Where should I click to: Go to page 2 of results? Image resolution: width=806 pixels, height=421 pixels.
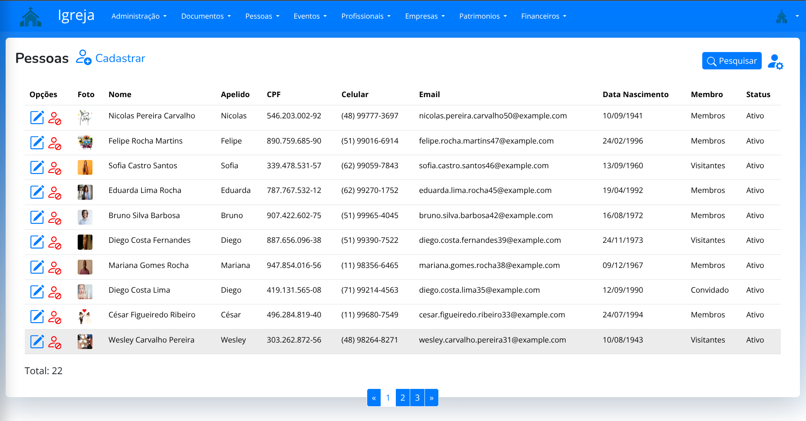(402, 398)
